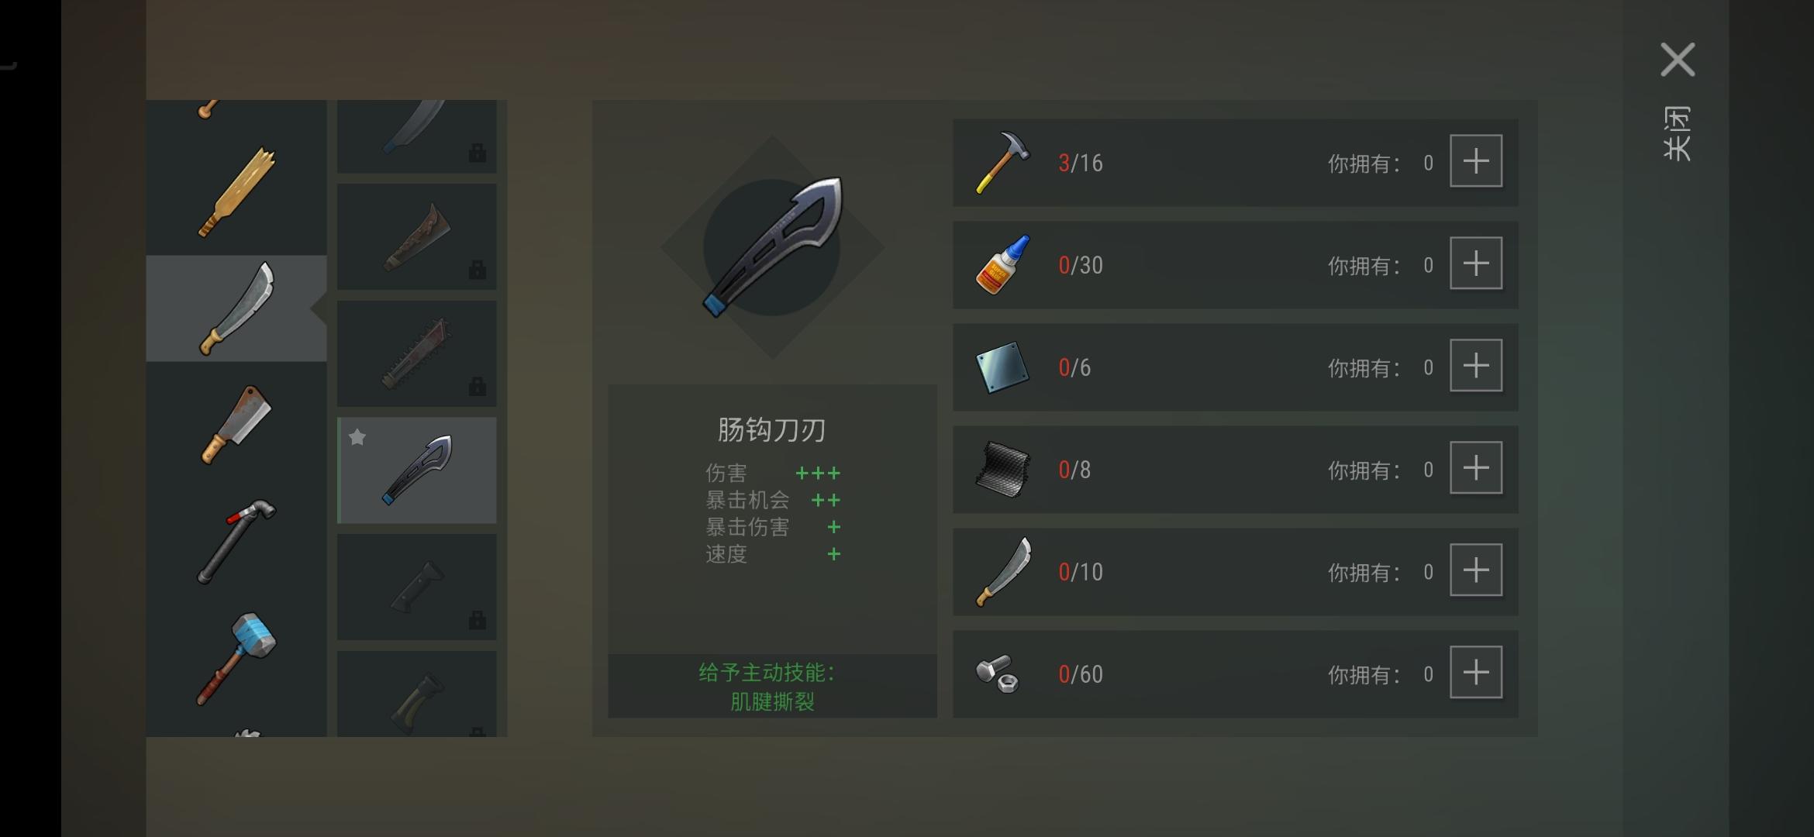
Task: Select the wooden plank club weapon
Action: 236,192
